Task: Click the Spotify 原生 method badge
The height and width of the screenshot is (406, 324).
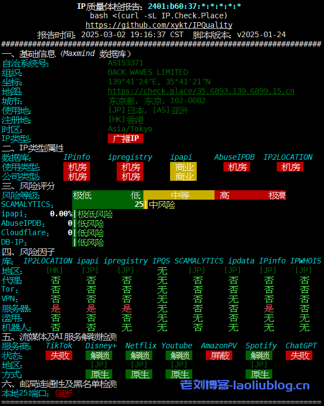Action: pos(259,374)
